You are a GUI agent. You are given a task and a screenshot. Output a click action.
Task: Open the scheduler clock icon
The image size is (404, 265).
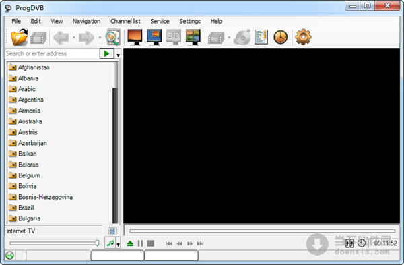(x=280, y=37)
